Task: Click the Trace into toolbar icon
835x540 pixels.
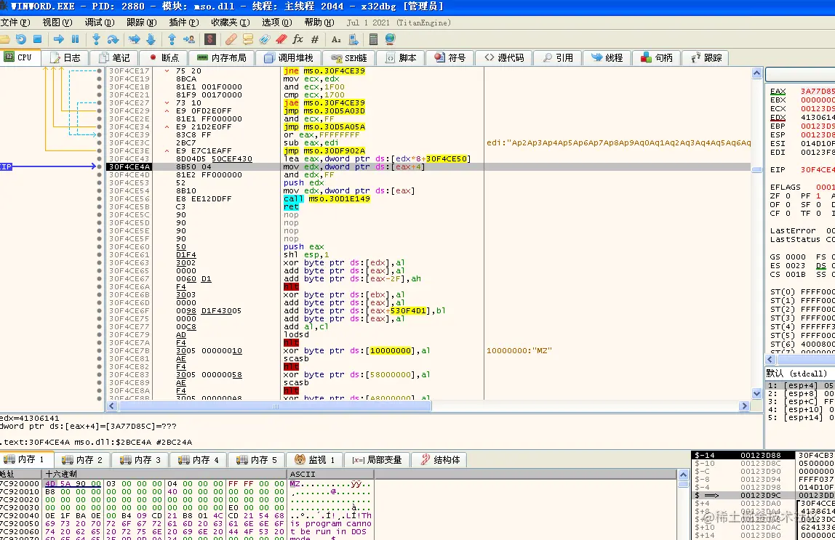Action: pyautogui.click(x=134, y=39)
